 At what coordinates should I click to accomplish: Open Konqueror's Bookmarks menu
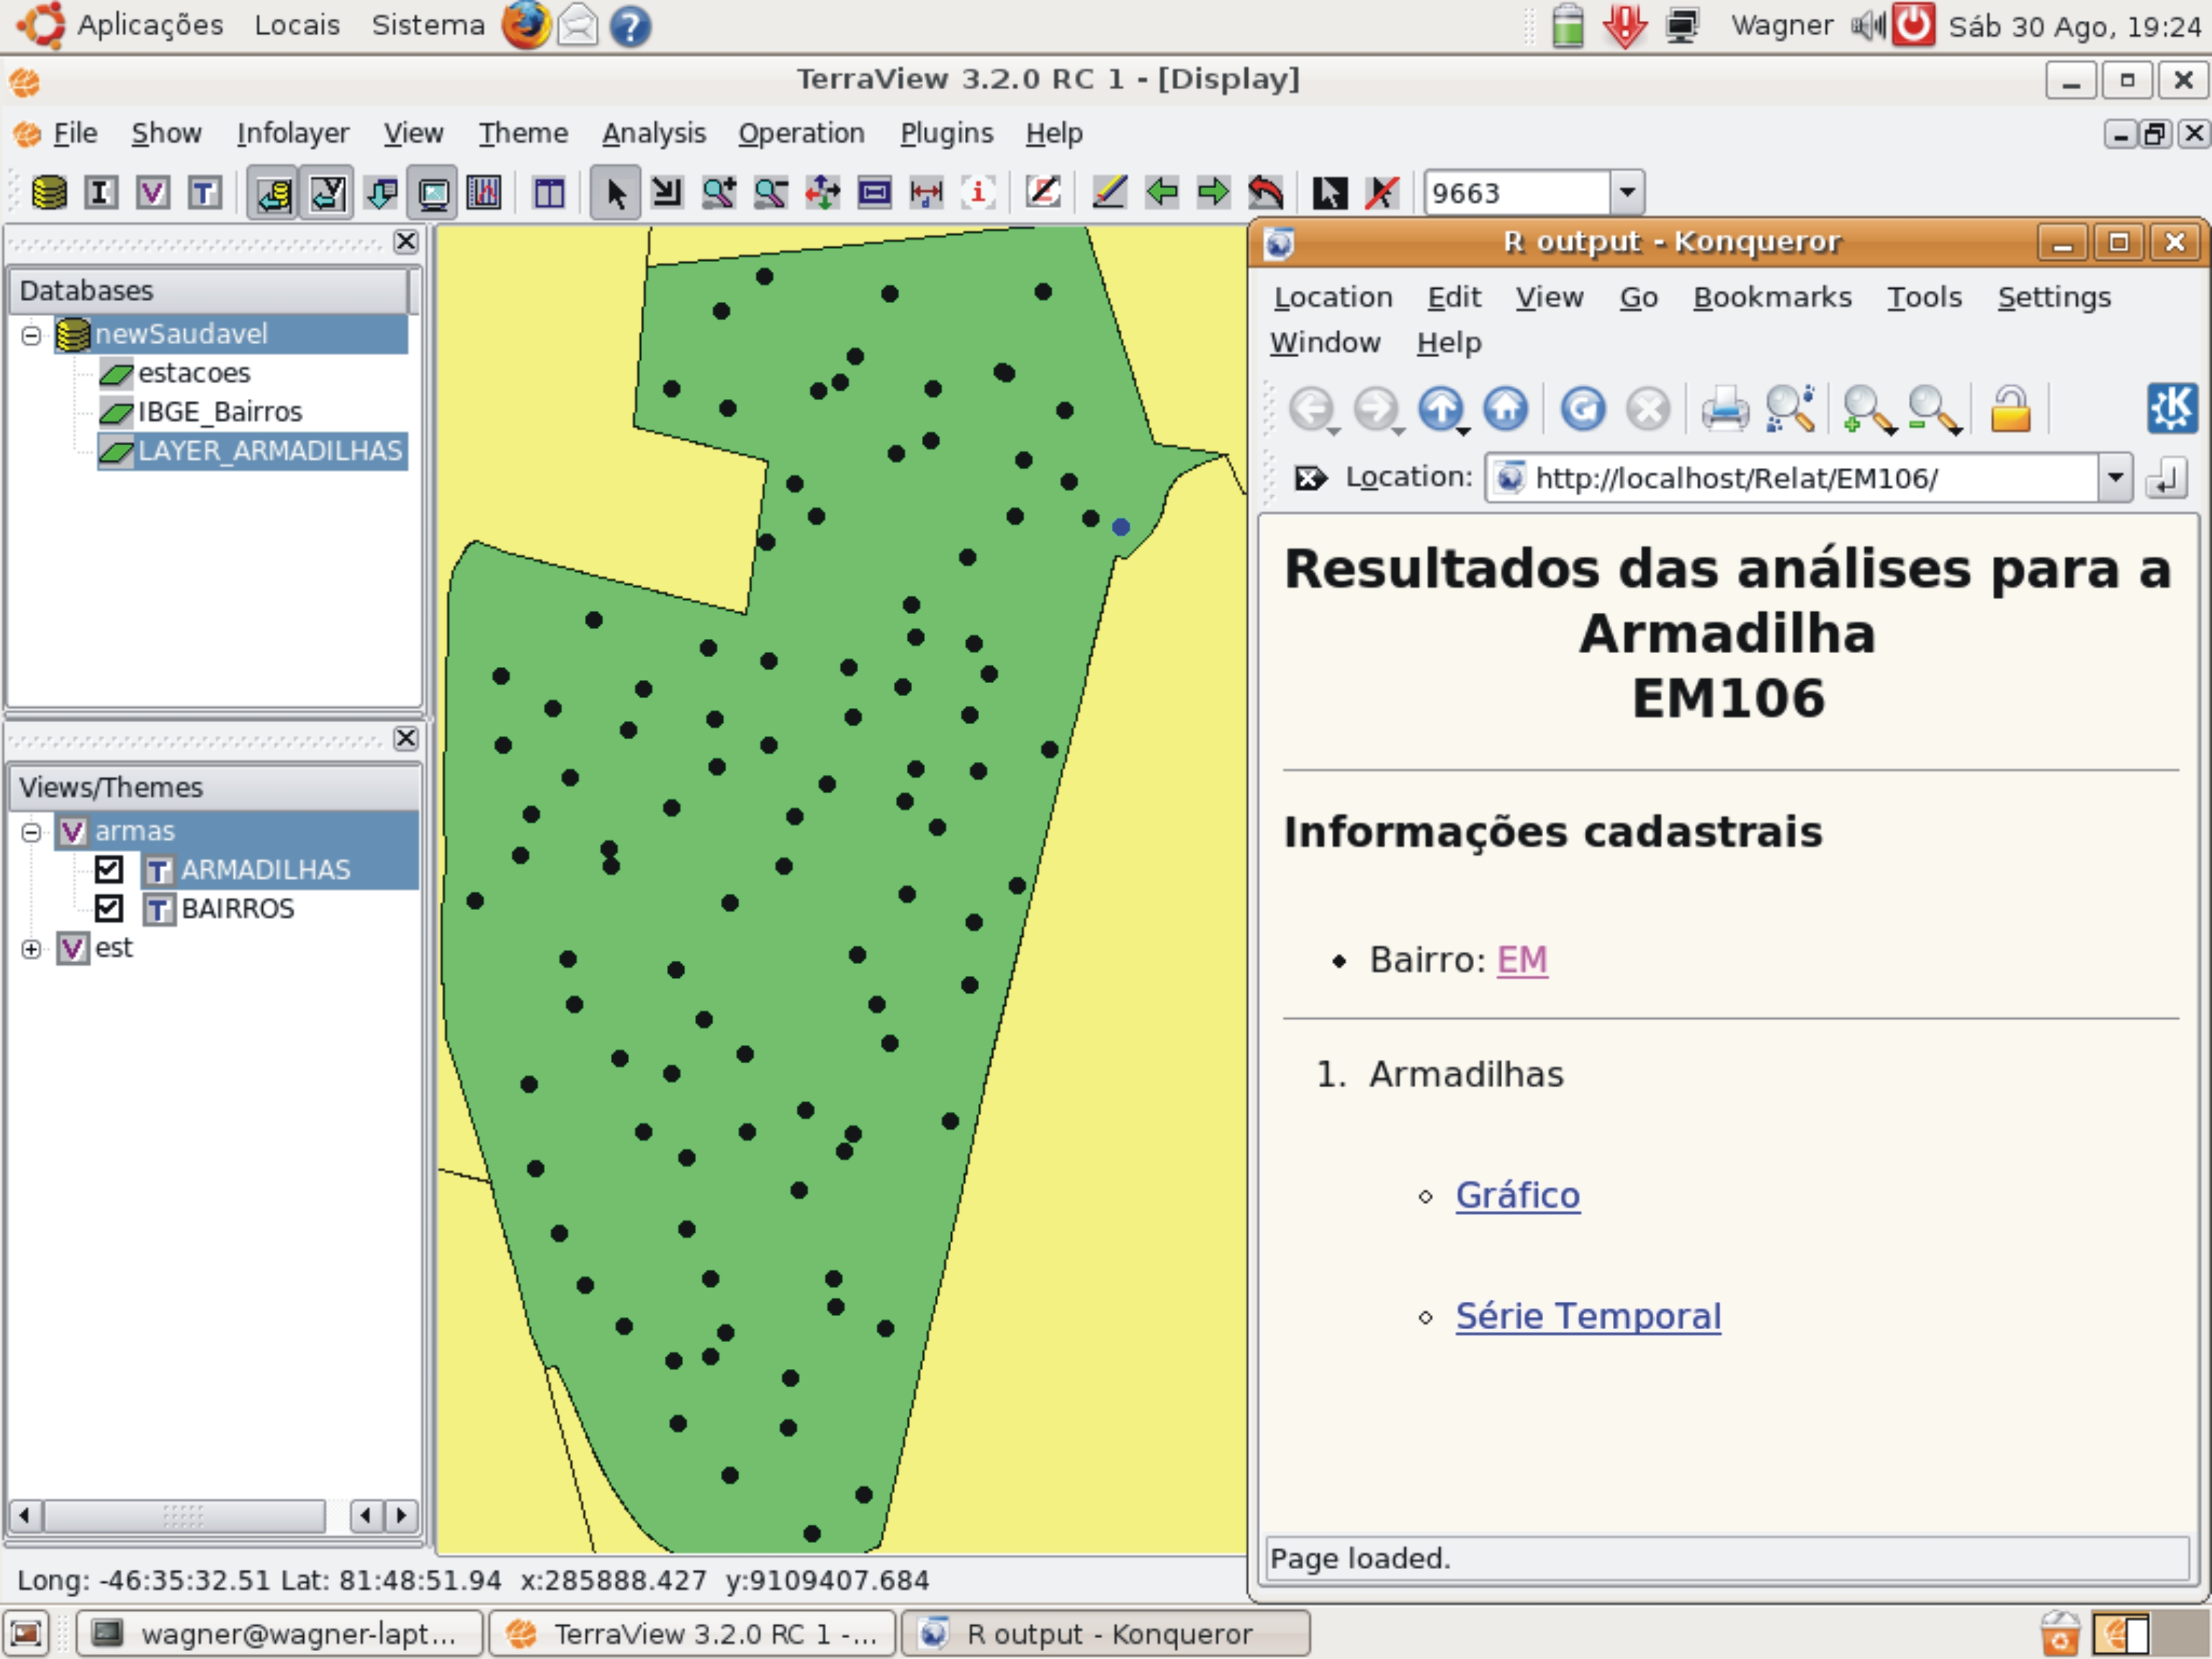[x=1772, y=297]
